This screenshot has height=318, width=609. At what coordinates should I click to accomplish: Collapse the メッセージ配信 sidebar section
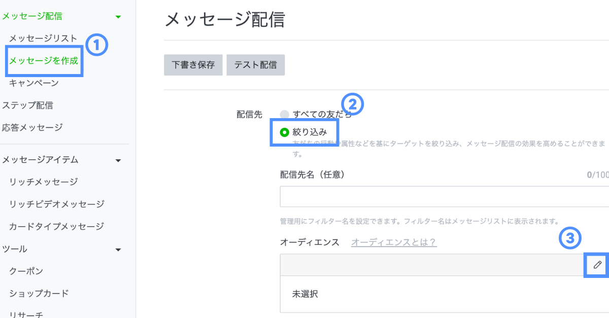[118, 17]
